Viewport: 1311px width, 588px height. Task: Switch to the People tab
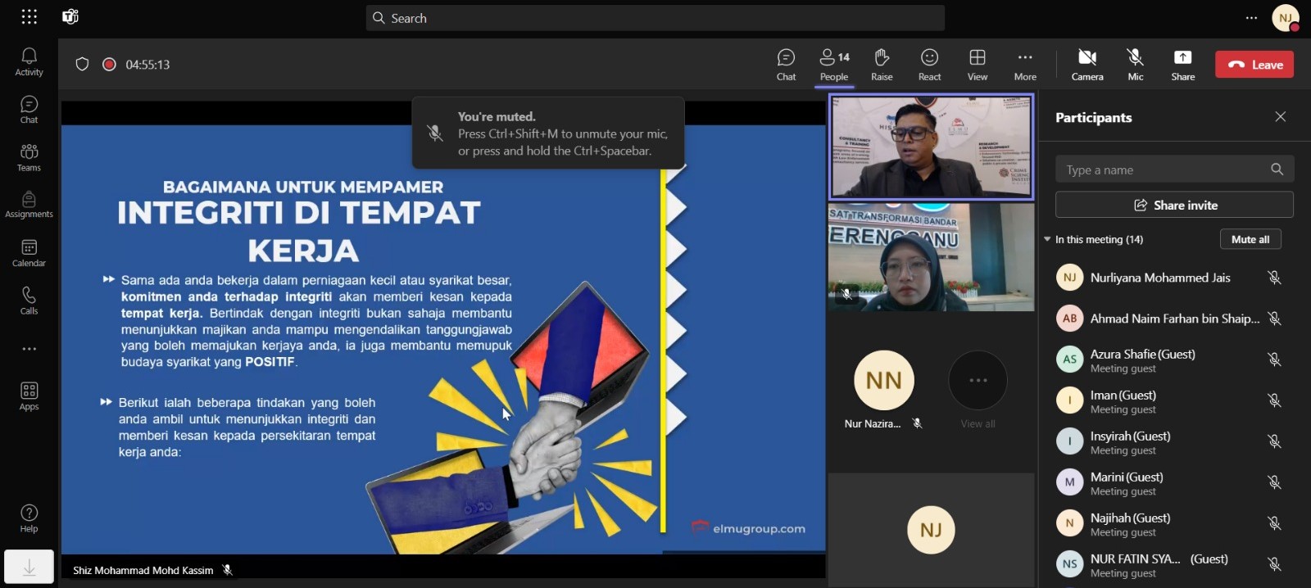click(834, 64)
